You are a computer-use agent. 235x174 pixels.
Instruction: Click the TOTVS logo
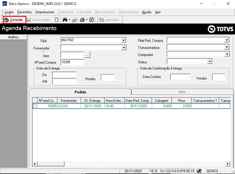220,29
